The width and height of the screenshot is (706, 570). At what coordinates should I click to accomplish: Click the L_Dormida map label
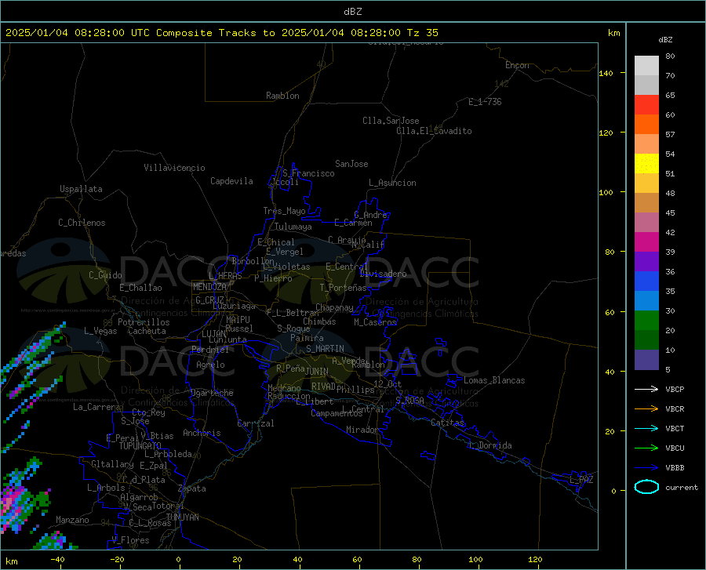tap(489, 445)
